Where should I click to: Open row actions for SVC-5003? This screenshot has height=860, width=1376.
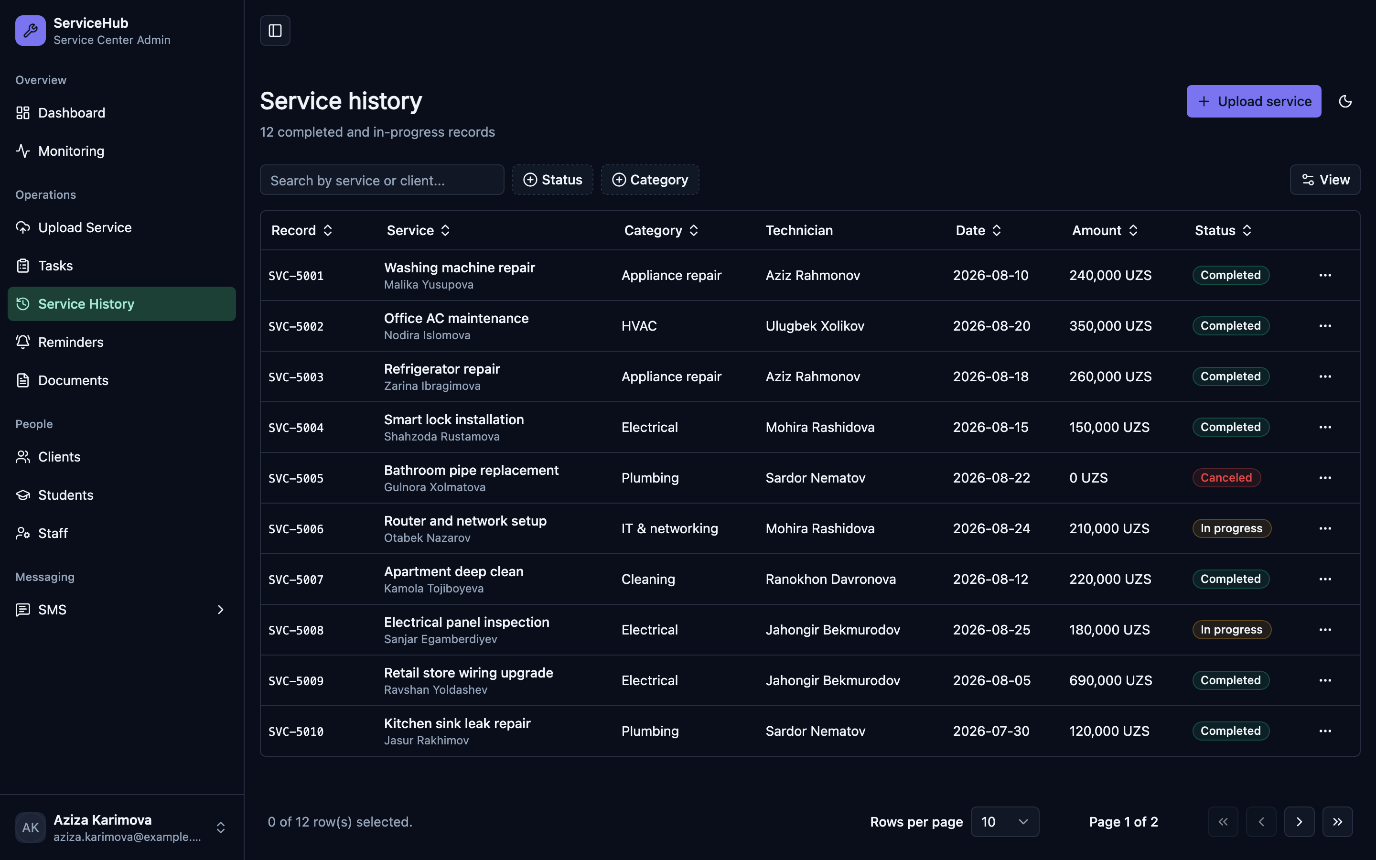(1325, 376)
